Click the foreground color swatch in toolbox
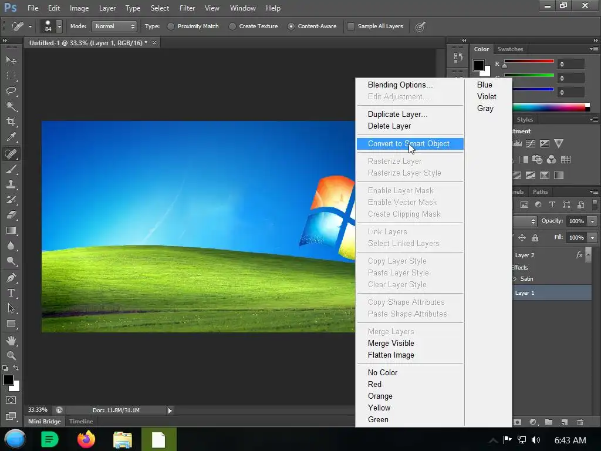Image resolution: width=601 pixels, height=451 pixels. click(8, 380)
